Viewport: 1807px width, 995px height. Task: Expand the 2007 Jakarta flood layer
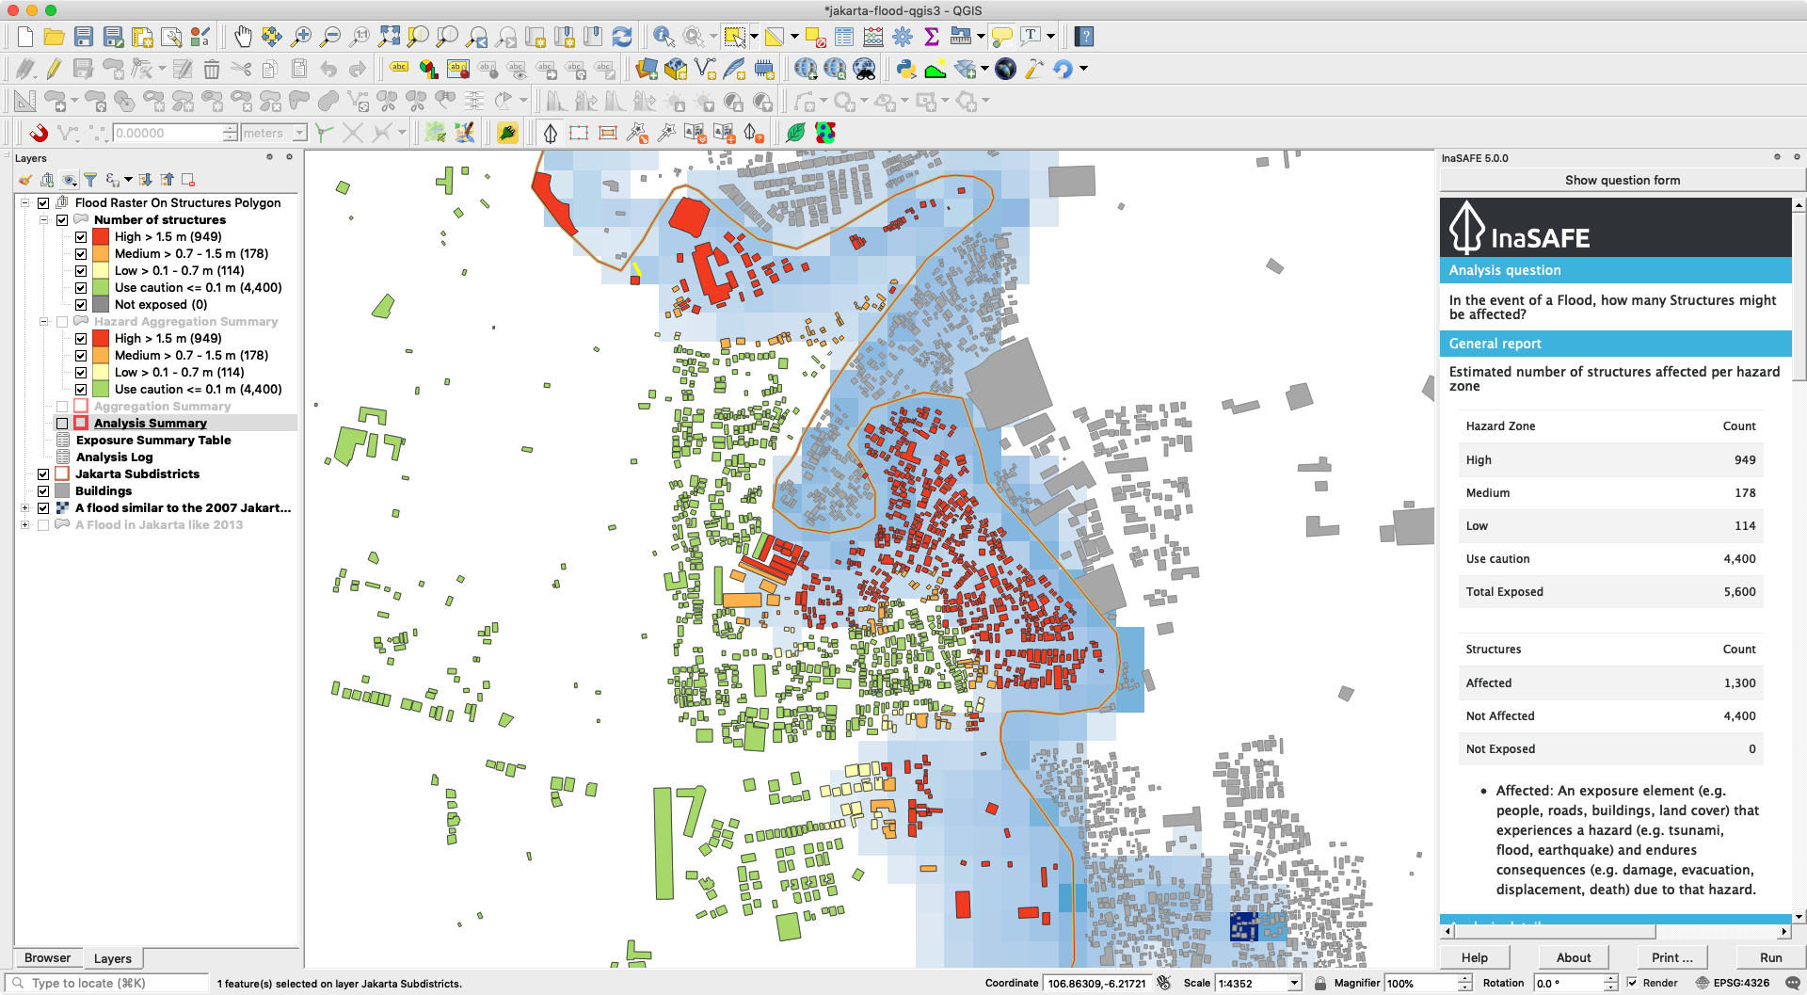click(24, 508)
